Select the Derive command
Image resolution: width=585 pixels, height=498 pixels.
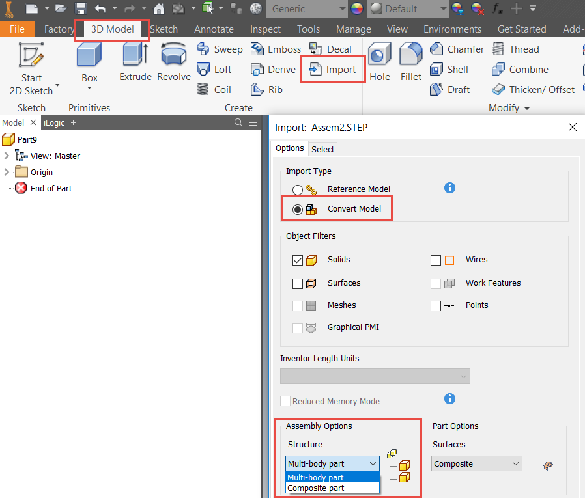pyautogui.click(x=273, y=70)
